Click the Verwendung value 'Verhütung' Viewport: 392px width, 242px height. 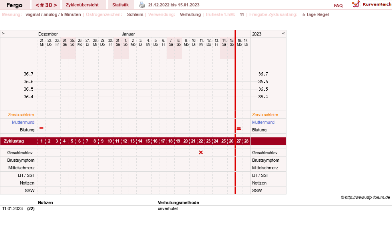190,14
